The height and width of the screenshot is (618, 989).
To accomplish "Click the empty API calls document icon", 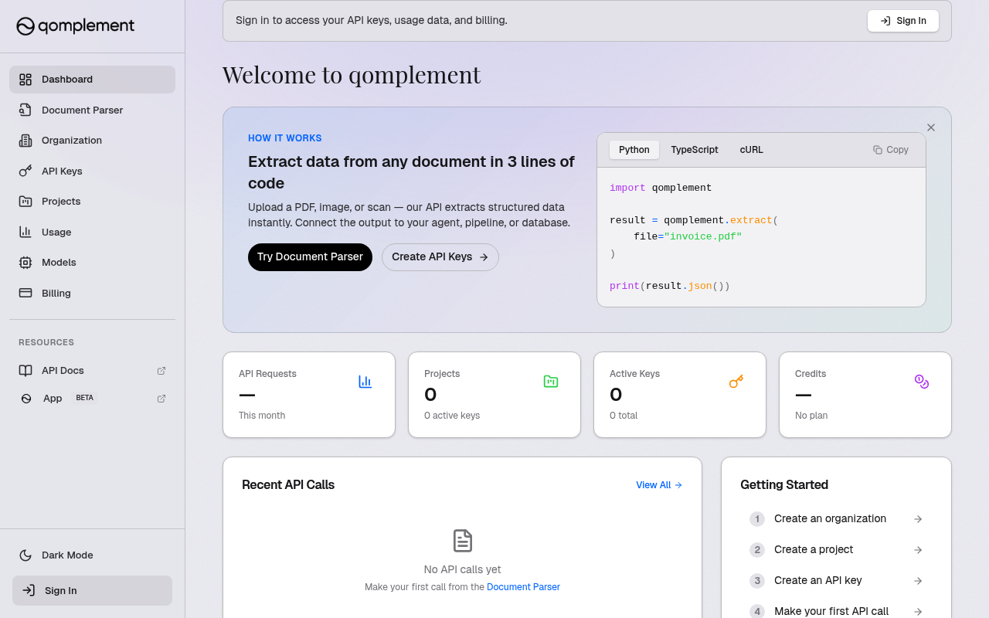I will pos(463,541).
